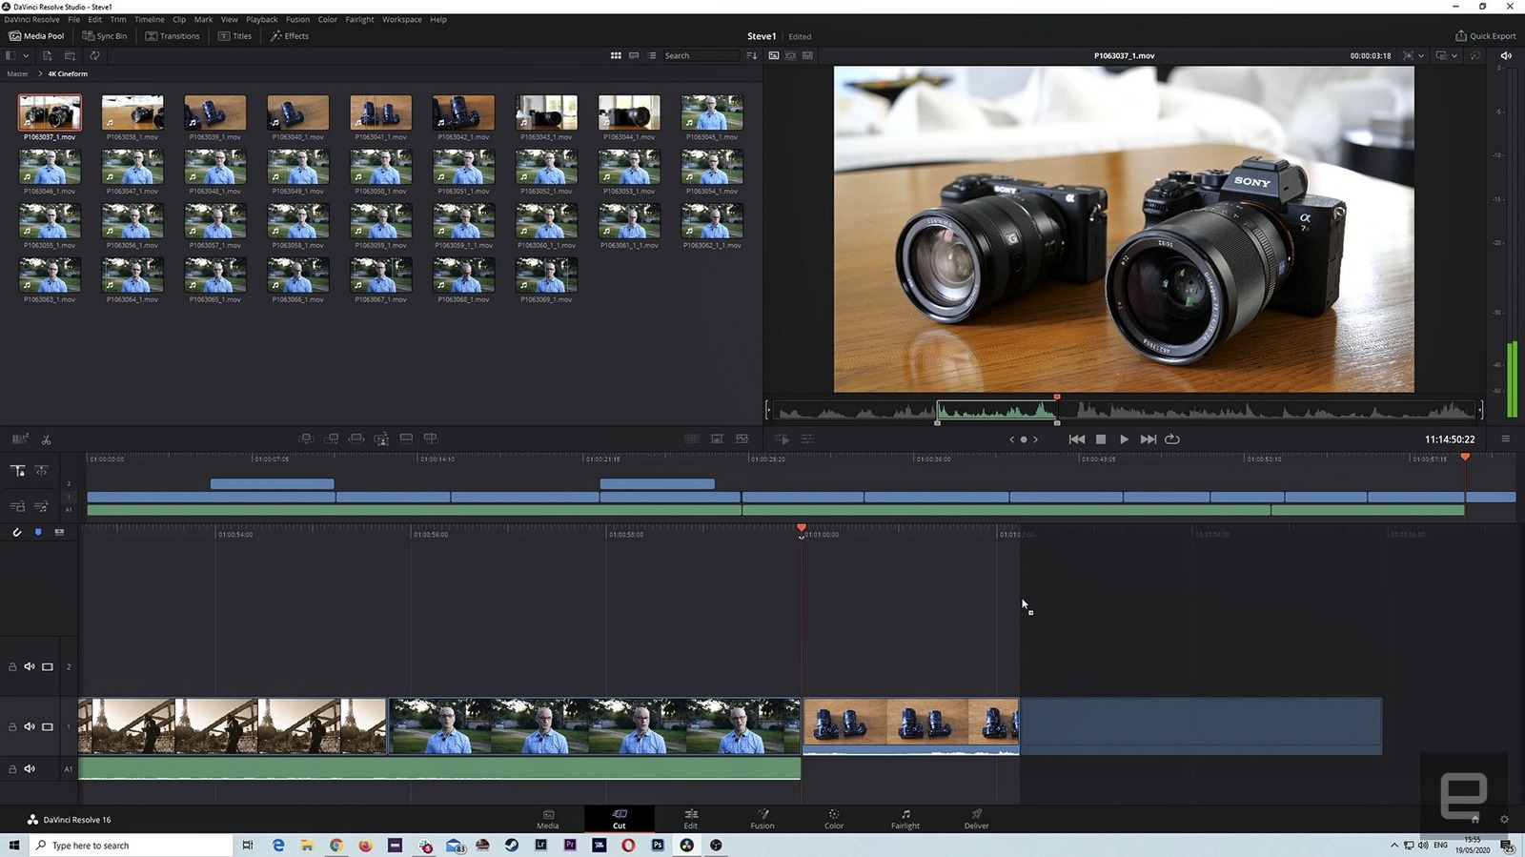This screenshot has height=857, width=1525.
Task: Open the Fairlight menu
Action: click(x=359, y=19)
